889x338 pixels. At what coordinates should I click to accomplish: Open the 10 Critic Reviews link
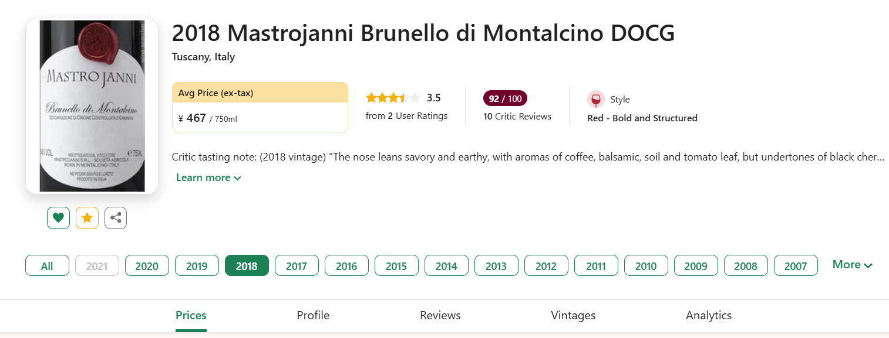tap(517, 117)
